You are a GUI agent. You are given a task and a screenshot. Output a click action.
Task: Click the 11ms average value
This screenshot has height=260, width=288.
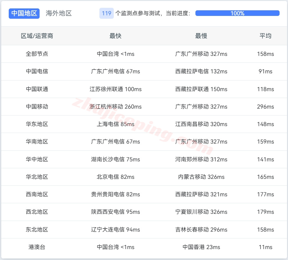pos(266,247)
